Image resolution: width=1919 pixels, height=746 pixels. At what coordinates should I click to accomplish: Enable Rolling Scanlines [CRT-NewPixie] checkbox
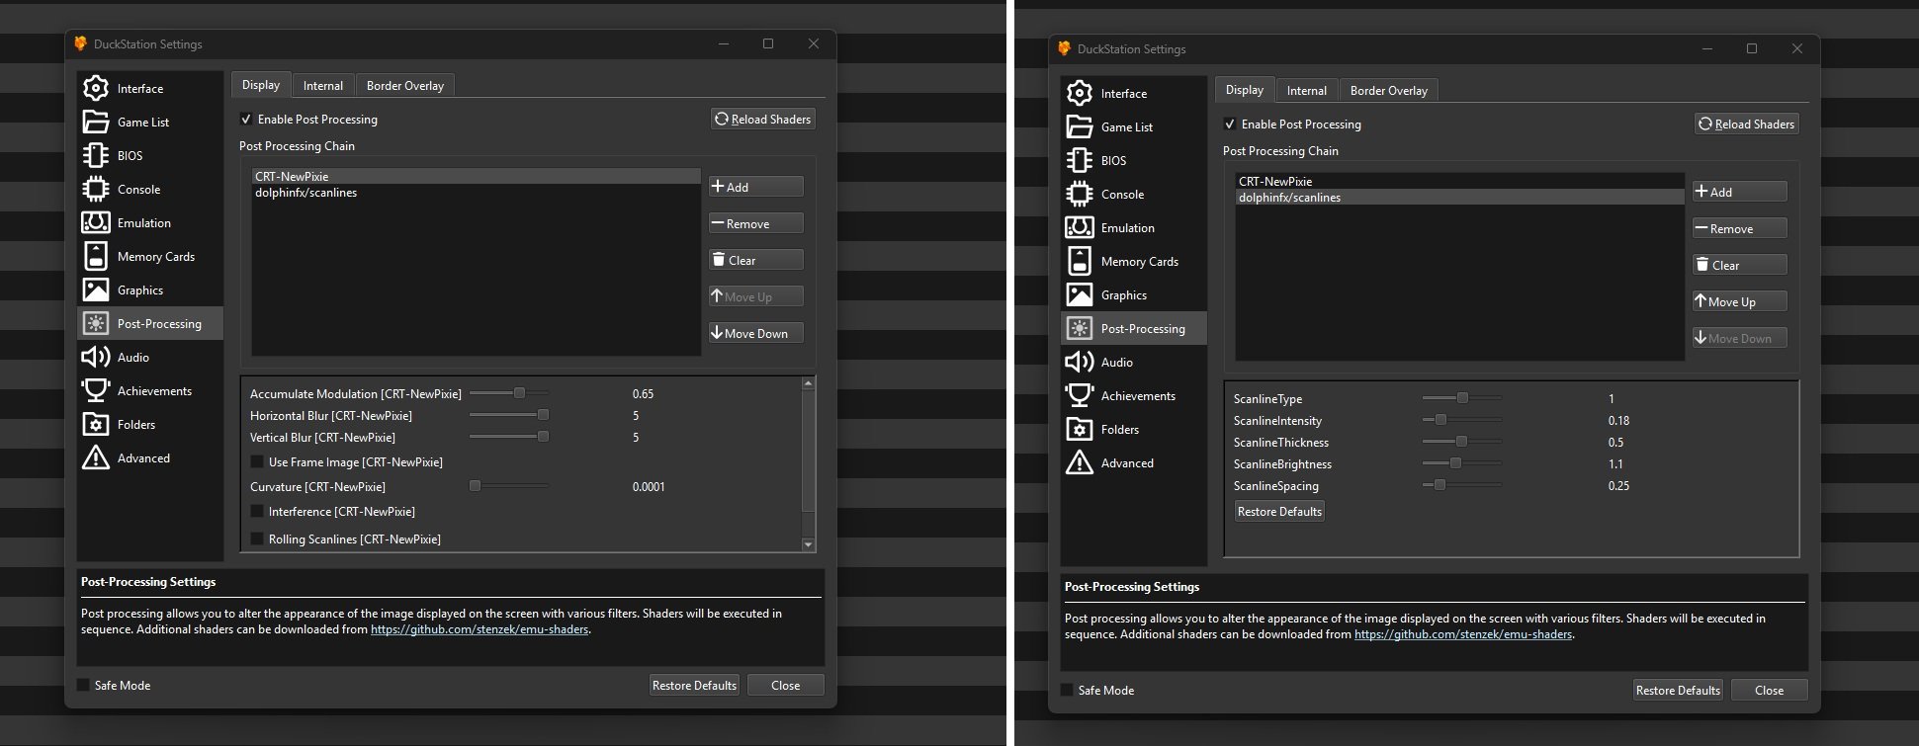(x=257, y=539)
